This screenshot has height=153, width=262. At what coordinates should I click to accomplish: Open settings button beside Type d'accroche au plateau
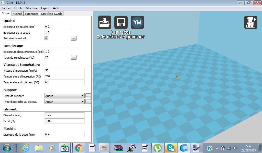[88, 101]
